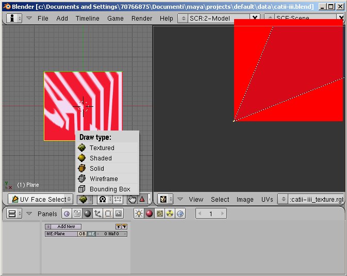Open the Scene context image icon
347x276 pixels.
point(119,214)
